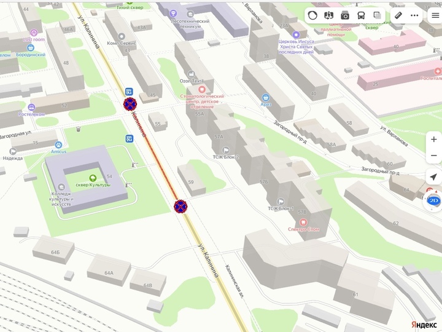Switch map to 2D view
This screenshot has height=332, width=442.
click(x=434, y=201)
